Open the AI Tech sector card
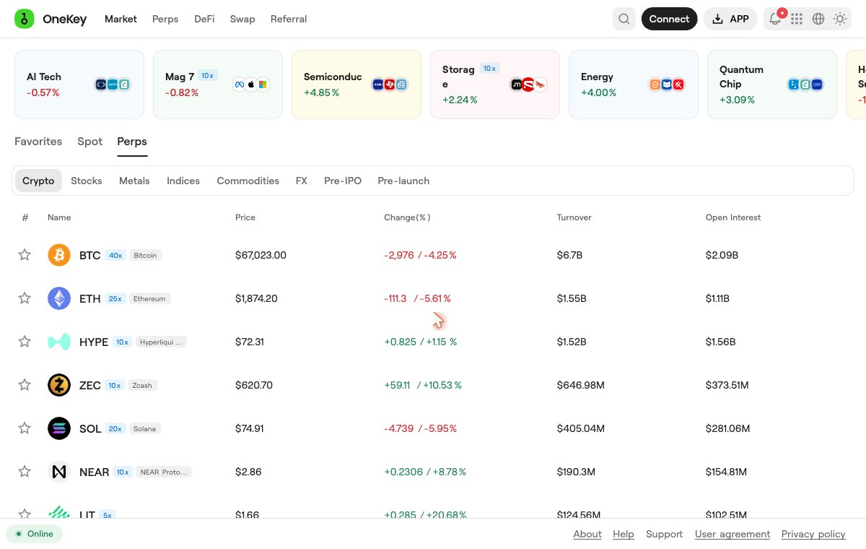This screenshot has height=549, width=866. [x=79, y=85]
